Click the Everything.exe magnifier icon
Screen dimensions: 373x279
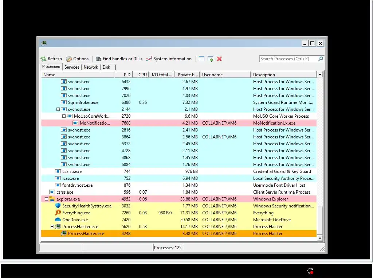58,213
